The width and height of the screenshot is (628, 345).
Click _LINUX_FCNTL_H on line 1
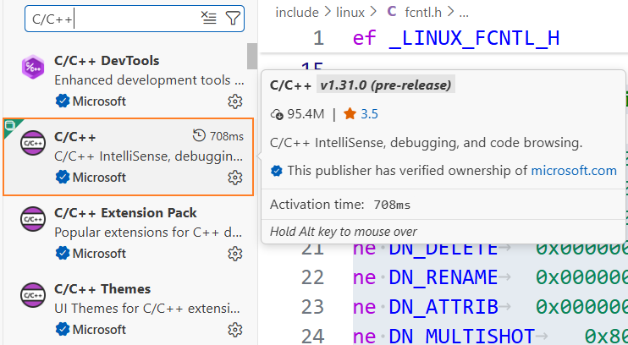click(x=474, y=38)
